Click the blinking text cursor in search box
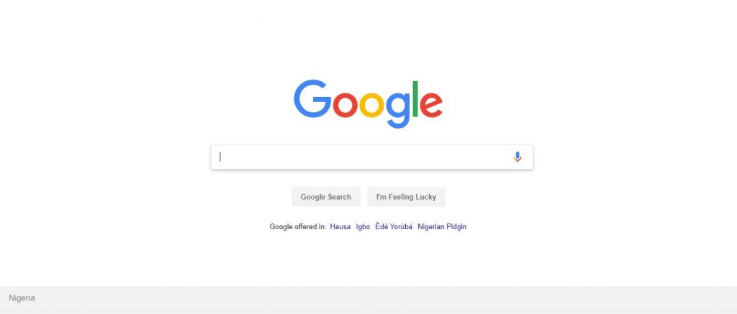Image resolution: width=737 pixels, height=314 pixels. (220, 157)
